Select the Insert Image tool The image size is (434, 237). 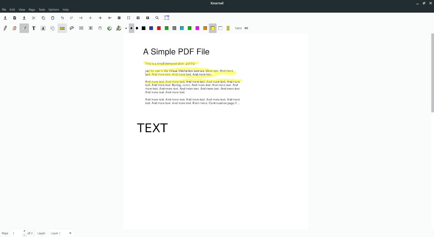[x=43, y=28]
